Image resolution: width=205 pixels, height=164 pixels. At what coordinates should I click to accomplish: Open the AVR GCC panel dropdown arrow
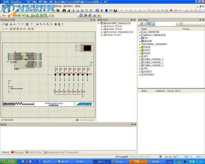[132, 20]
